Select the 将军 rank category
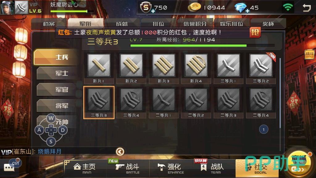Image resolution: width=316 pixels, height=178 pixels. pyautogui.click(x=57, y=106)
